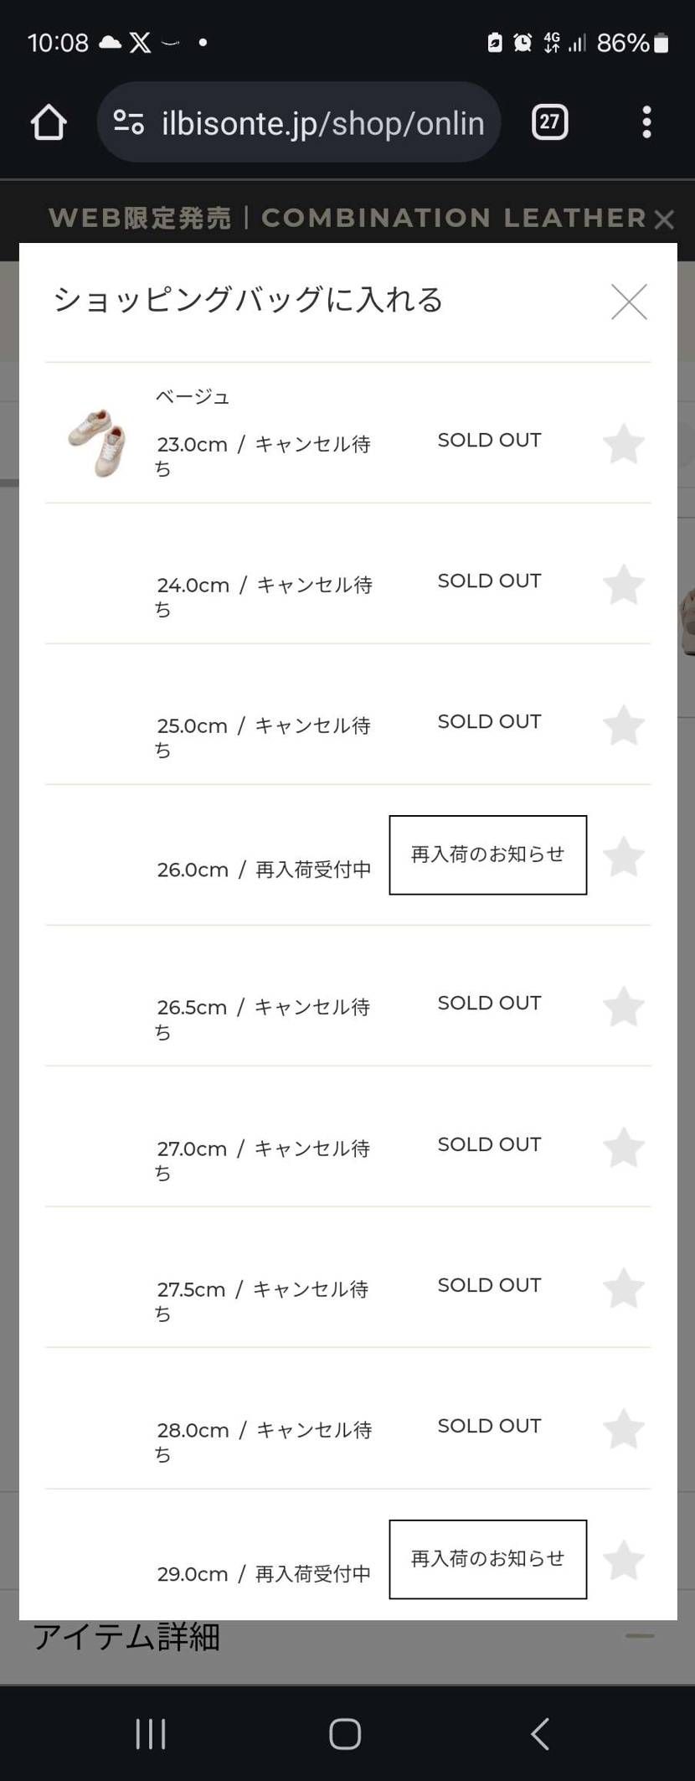Open the WEB限定発売 Combination Leather banner
This screenshot has height=1781, width=695.
(347, 218)
